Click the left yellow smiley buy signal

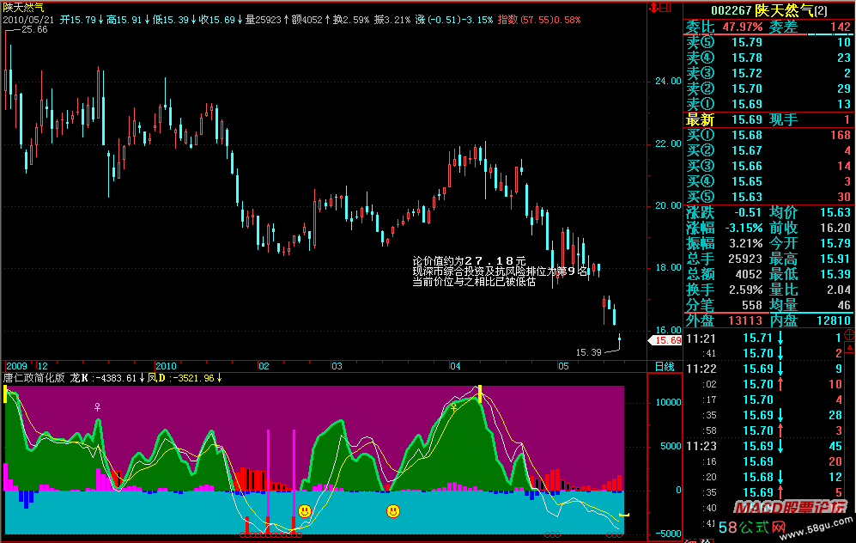coord(305,510)
